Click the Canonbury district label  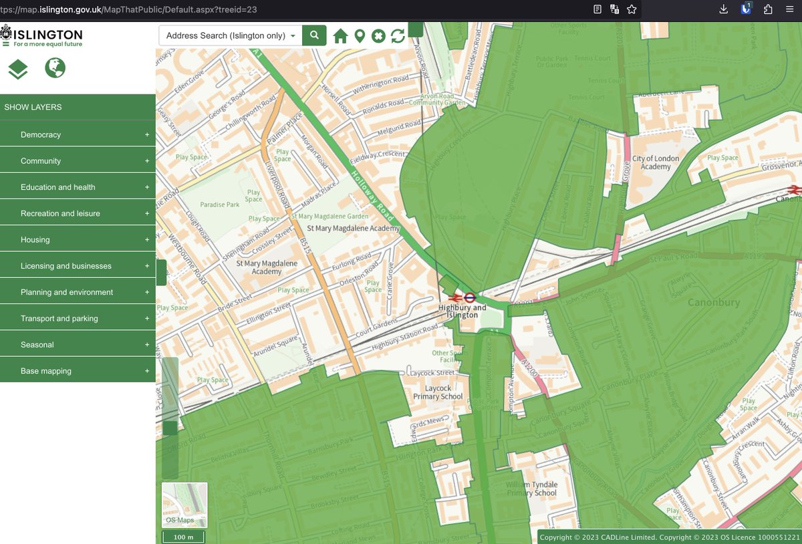714,303
